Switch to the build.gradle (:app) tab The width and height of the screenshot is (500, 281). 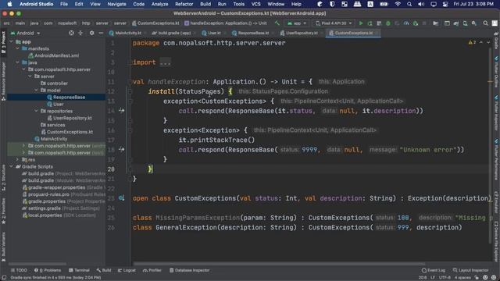(x=173, y=33)
